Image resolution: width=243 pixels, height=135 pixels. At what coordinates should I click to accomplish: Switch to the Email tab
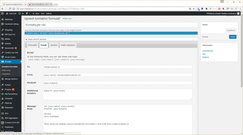point(43,45)
